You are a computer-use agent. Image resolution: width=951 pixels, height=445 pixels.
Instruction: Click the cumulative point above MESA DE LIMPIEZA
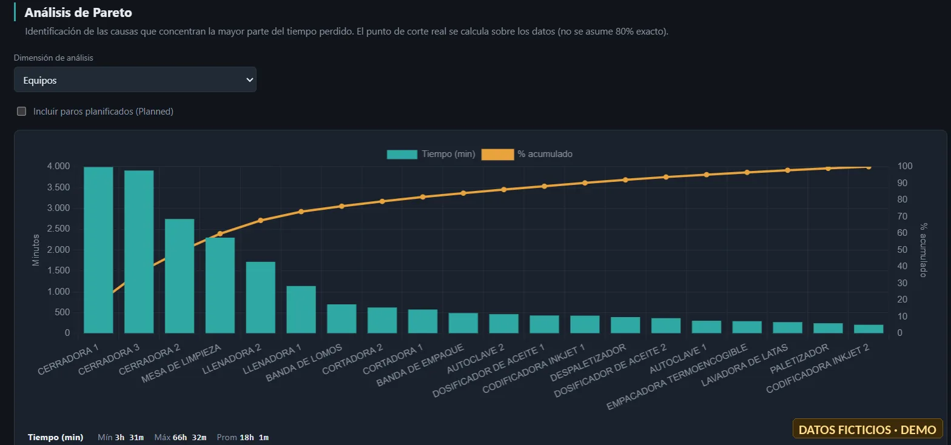click(220, 233)
